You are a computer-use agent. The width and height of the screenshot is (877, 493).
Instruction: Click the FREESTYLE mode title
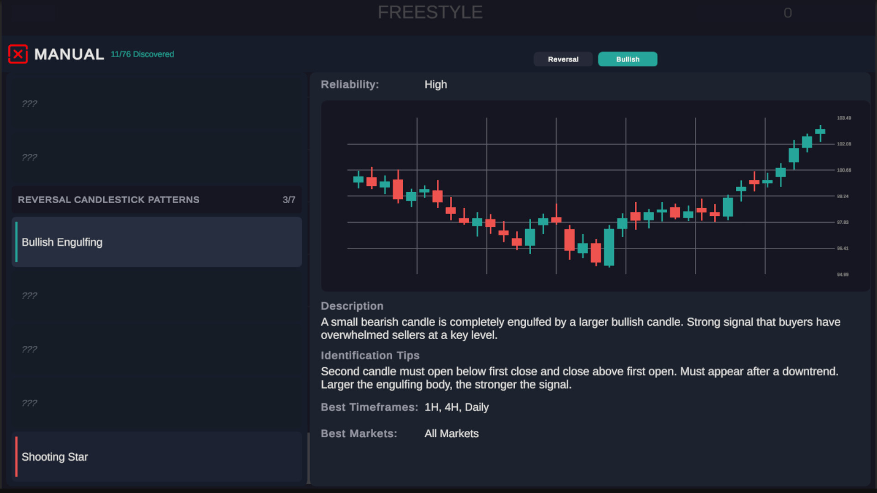pos(430,12)
